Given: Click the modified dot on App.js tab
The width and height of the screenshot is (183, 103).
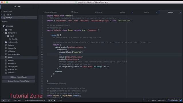Looking at the screenshot, I should point(156,12).
